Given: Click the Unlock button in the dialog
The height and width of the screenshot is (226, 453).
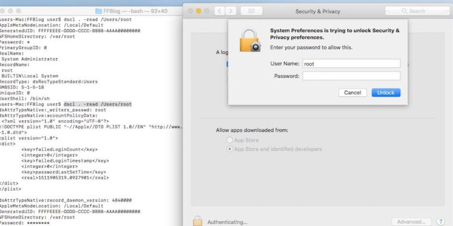Looking at the screenshot, I should tap(386, 93).
